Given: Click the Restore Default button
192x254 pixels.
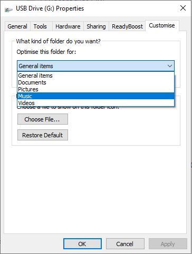Looking at the screenshot, I should (43, 135).
